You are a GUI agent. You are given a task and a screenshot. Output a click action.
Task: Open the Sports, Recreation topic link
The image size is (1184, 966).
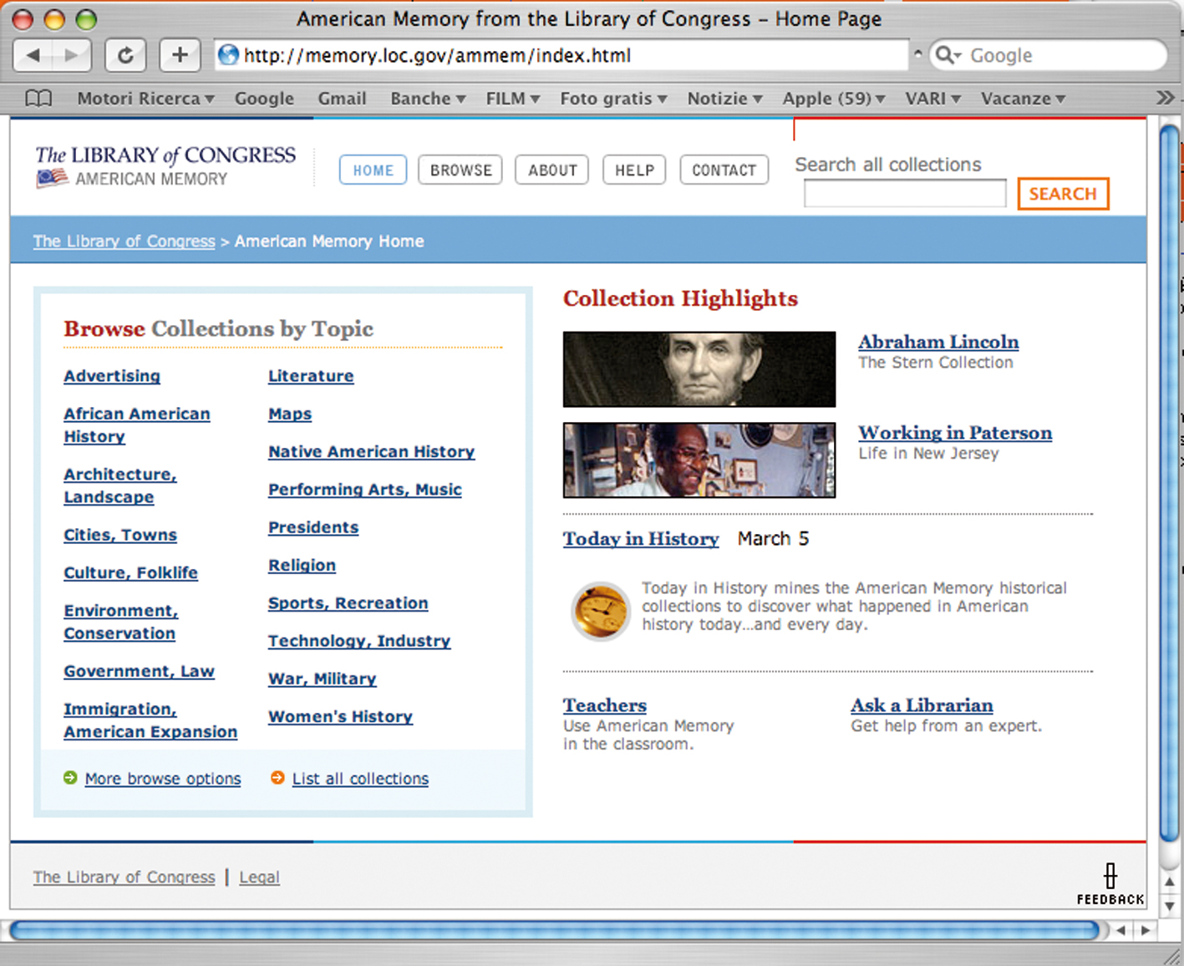tap(348, 603)
